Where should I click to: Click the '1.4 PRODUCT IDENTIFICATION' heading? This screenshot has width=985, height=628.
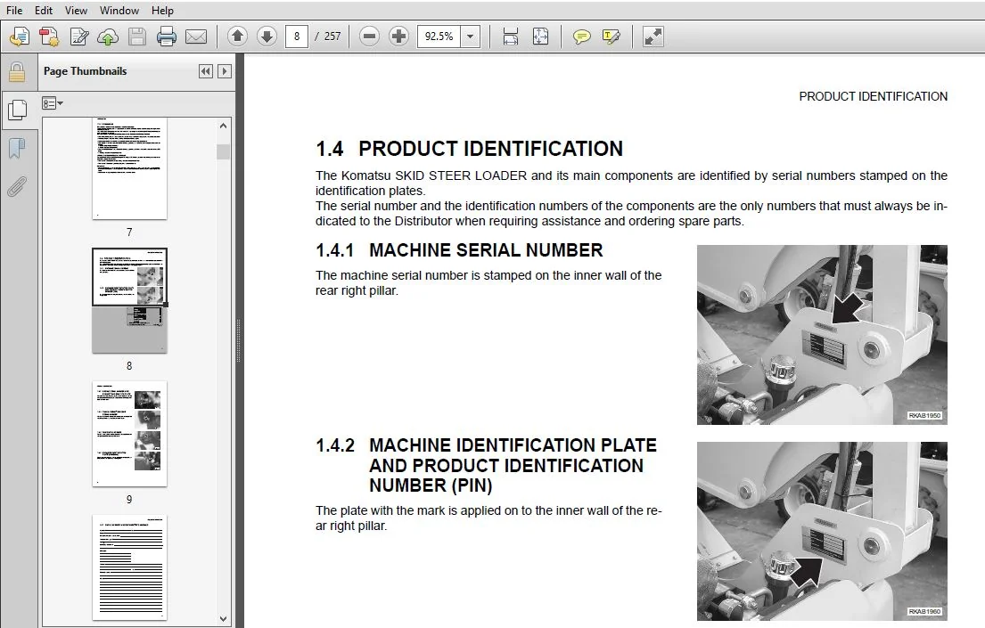pyautogui.click(x=469, y=149)
